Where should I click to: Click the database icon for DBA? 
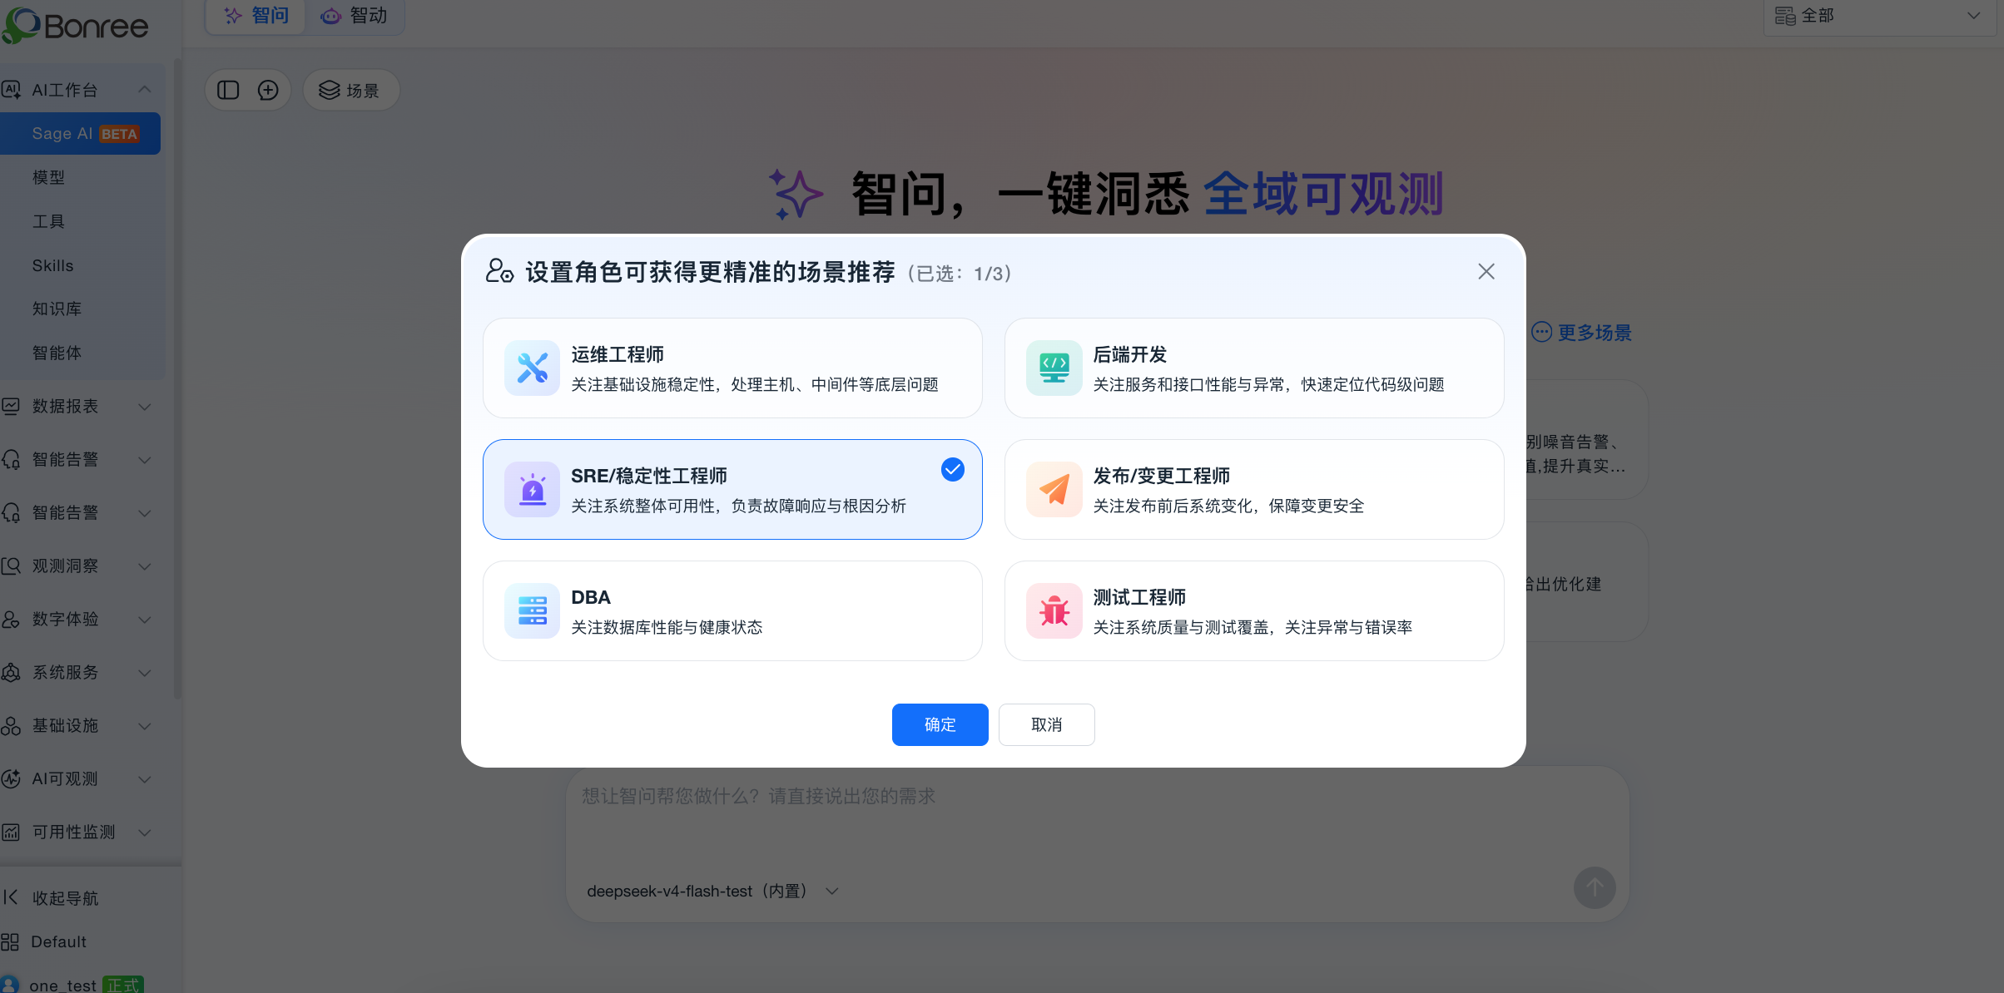pyautogui.click(x=533, y=610)
